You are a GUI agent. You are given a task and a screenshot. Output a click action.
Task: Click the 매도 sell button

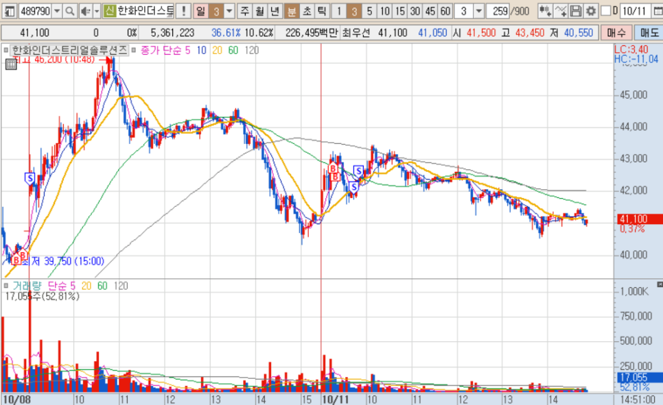[x=649, y=32]
